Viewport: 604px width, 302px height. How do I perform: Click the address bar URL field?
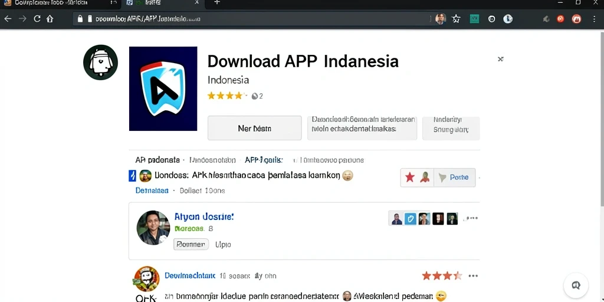pyautogui.click(x=252, y=18)
